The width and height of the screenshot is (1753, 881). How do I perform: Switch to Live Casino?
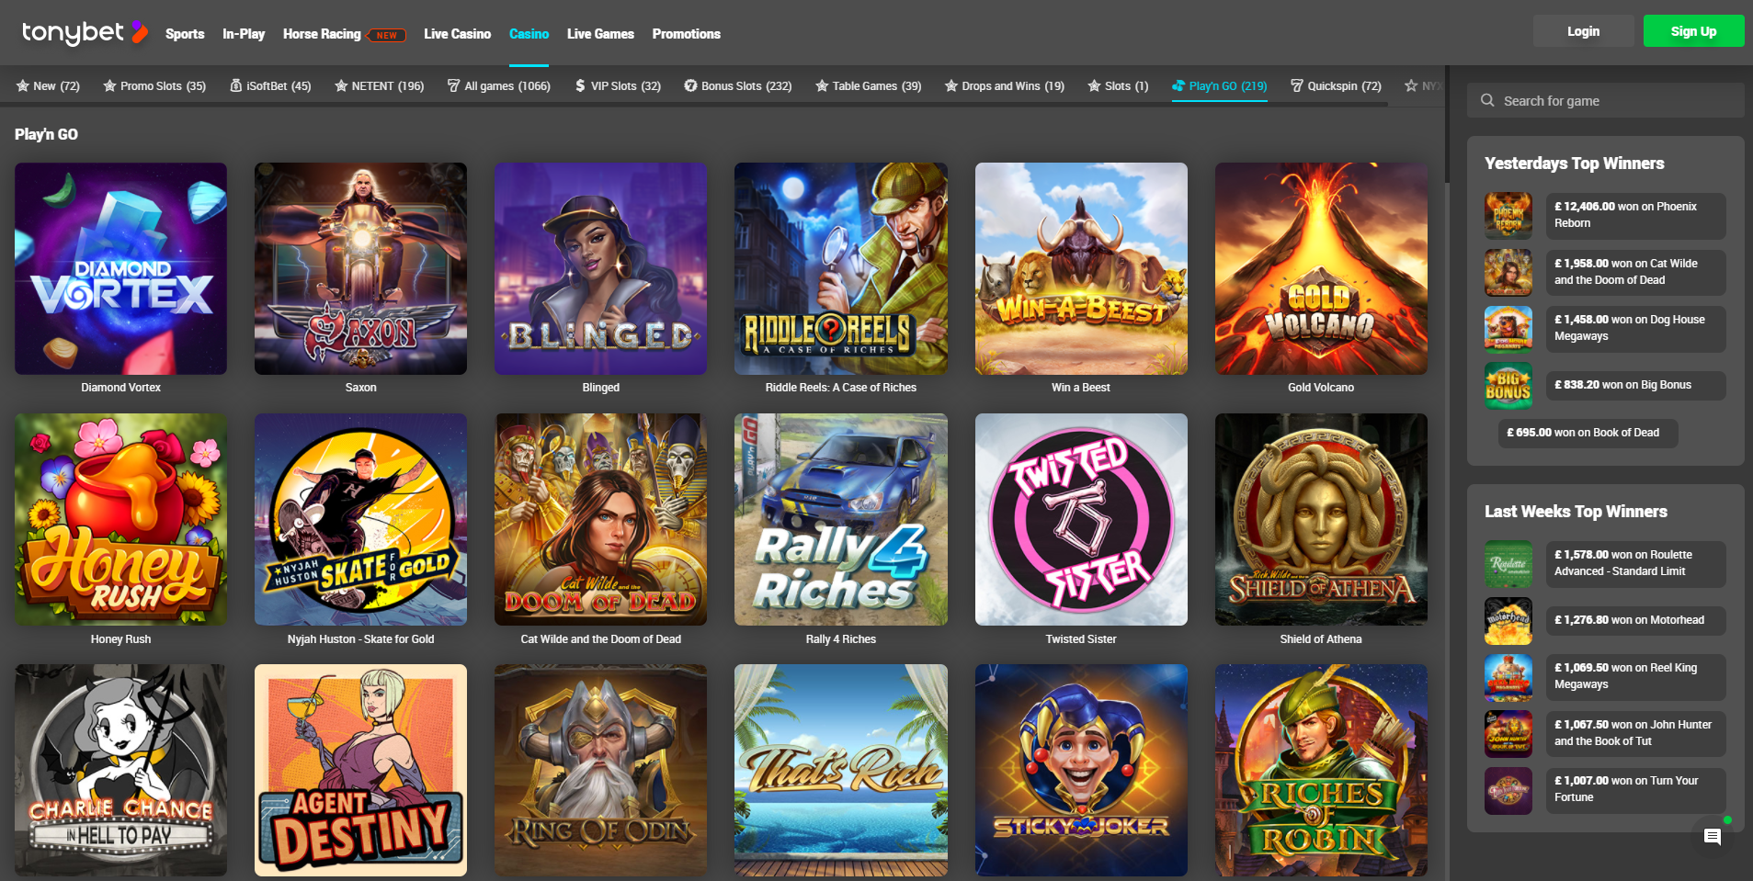pyautogui.click(x=457, y=33)
